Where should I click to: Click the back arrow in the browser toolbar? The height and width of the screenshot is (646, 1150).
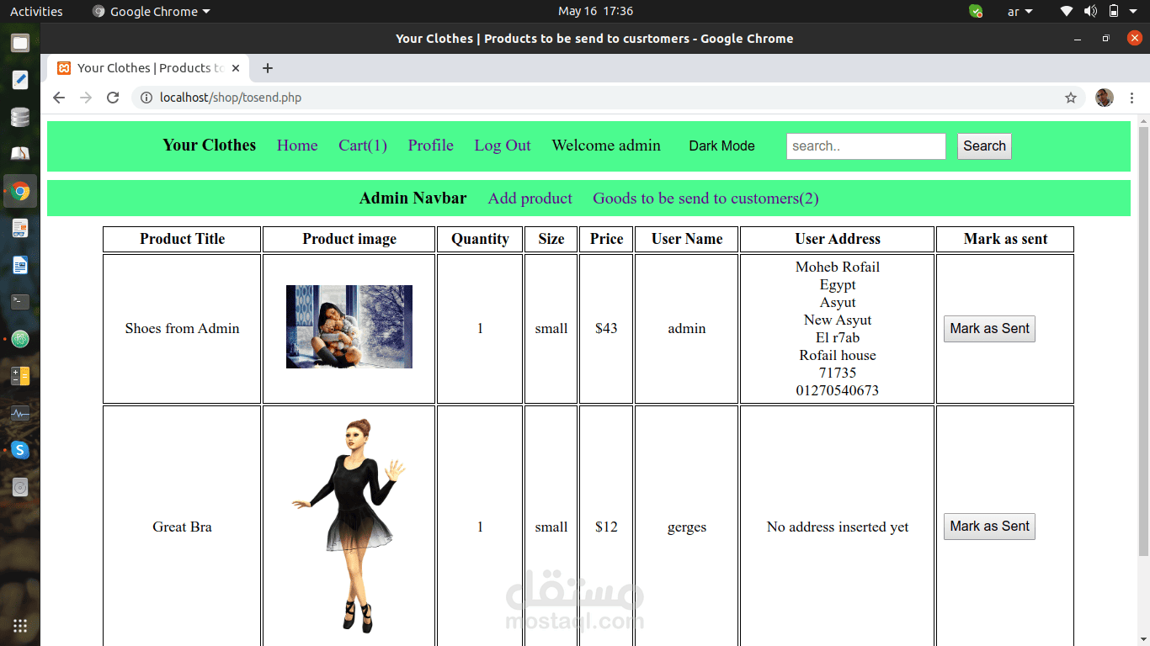[58, 98]
